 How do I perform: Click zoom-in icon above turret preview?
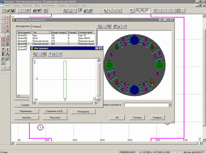coord(99,26)
